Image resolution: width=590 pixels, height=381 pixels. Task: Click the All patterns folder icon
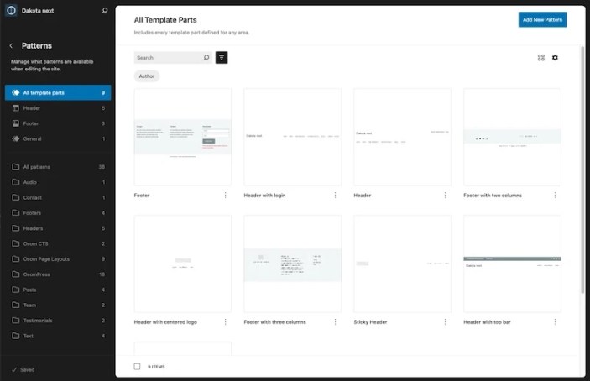(x=15, y=167)
